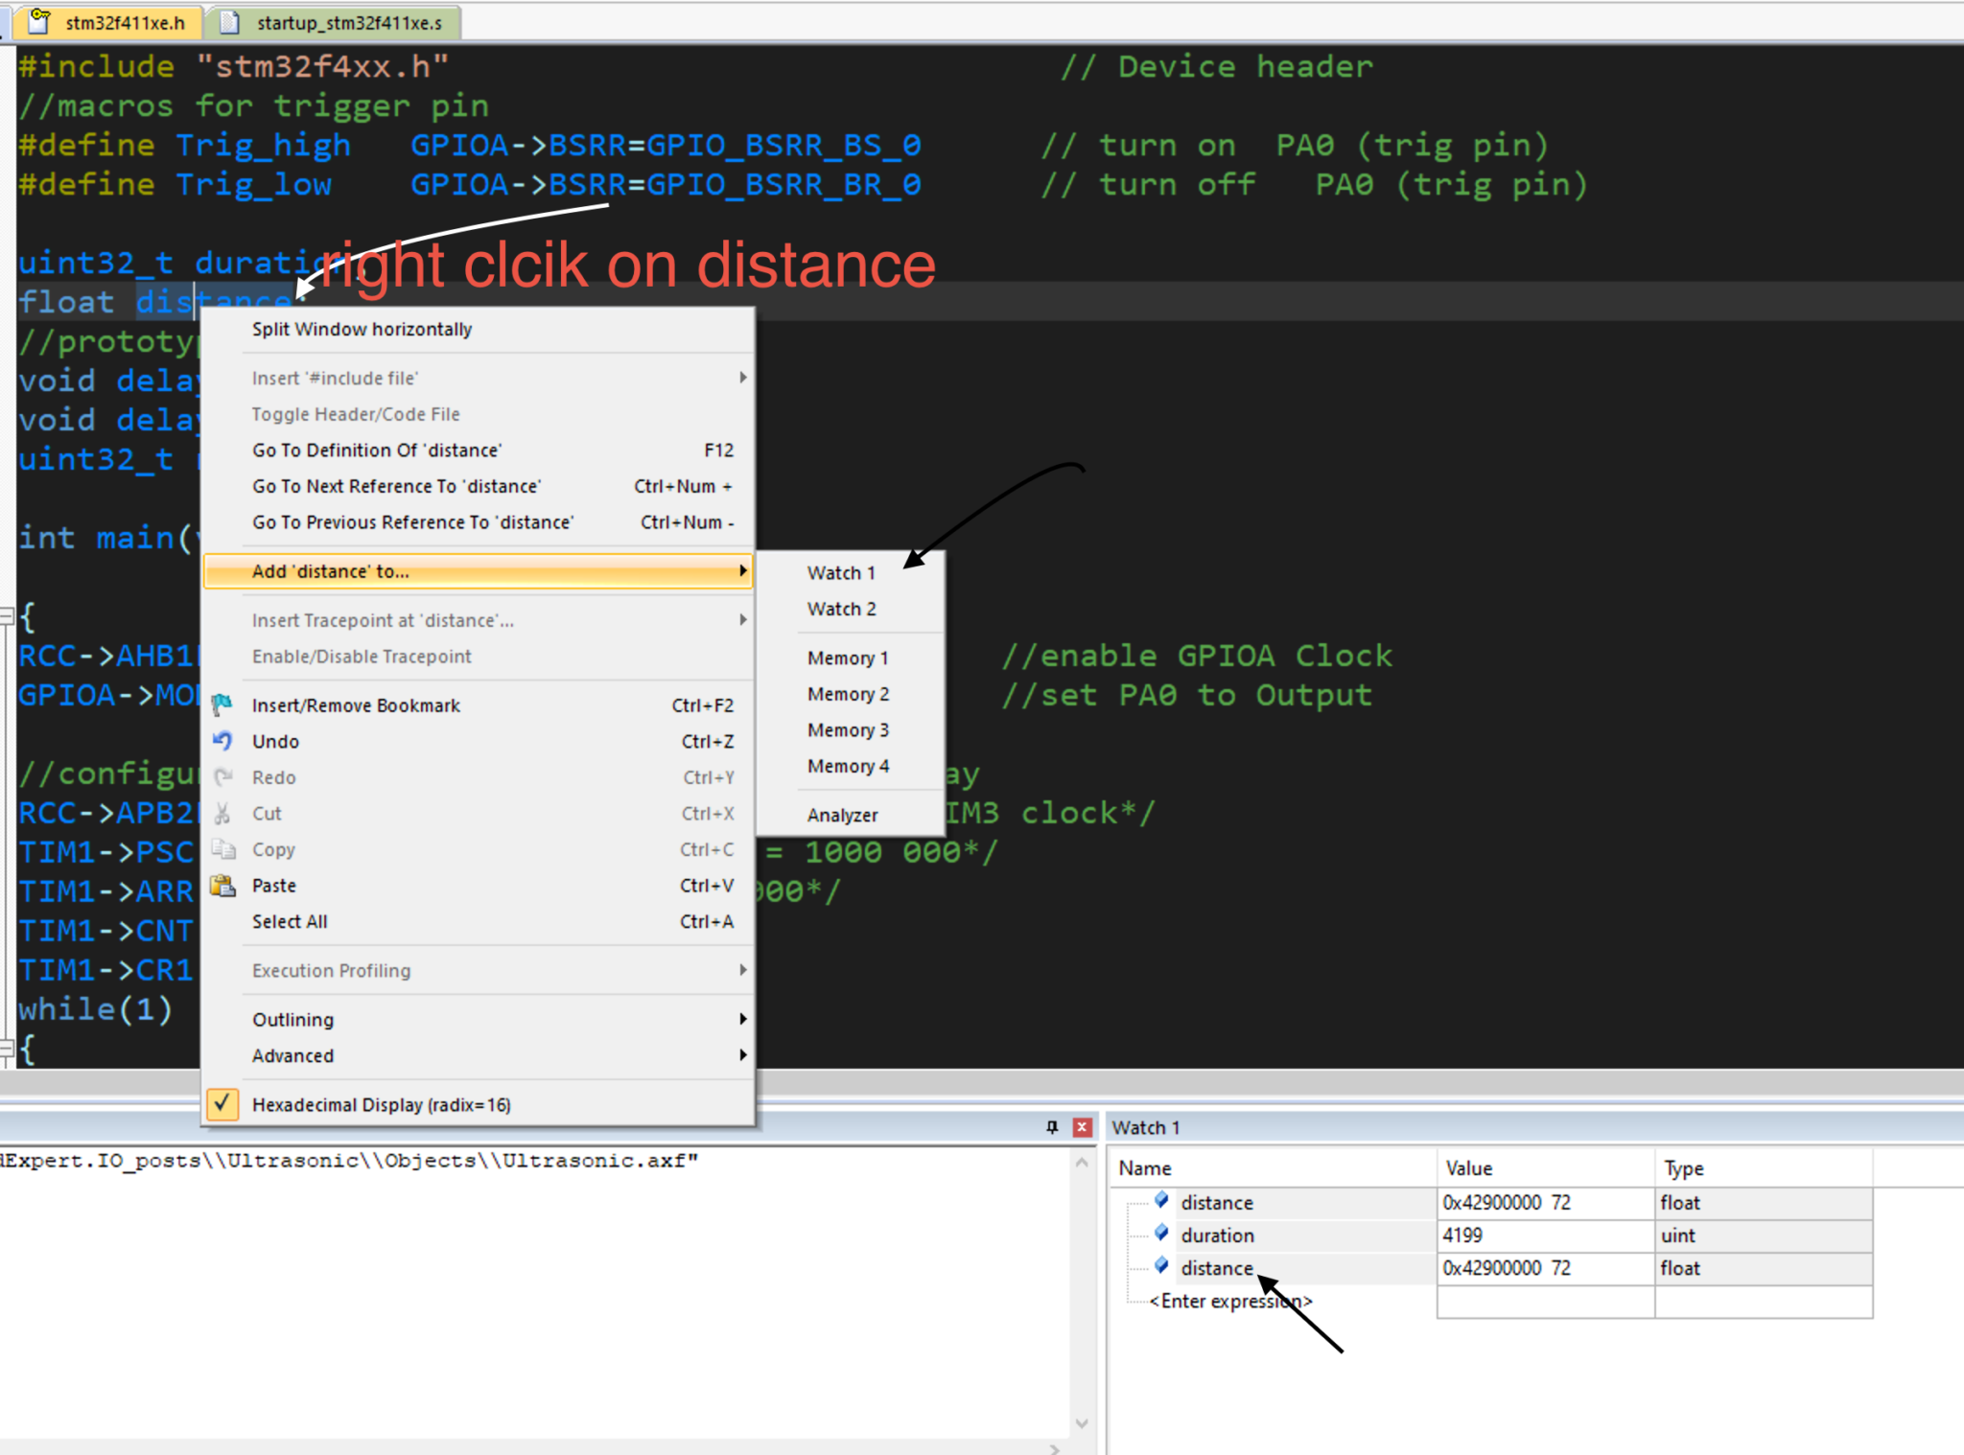The width and height of the screenshot is (1964, 1455).
Task: Select the Cut scissors icon
Action: pyautogui.click(x=222, y=813)
